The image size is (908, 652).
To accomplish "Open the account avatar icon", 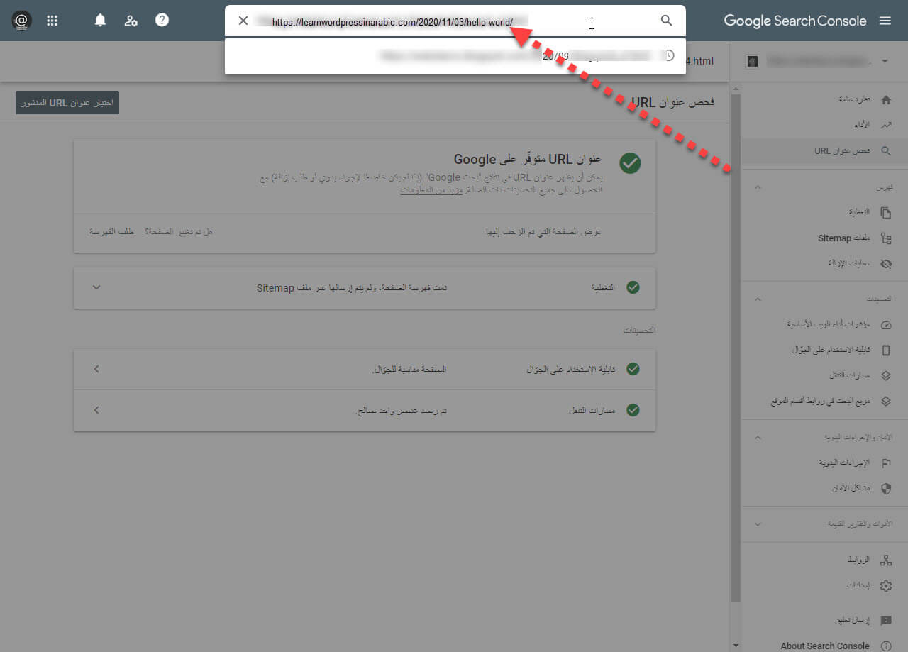I will (21, 21).
